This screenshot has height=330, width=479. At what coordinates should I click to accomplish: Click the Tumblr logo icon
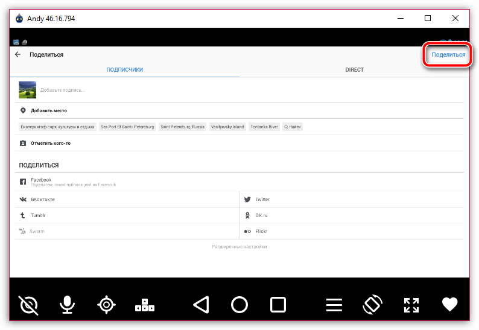click(x=22, y=215)
